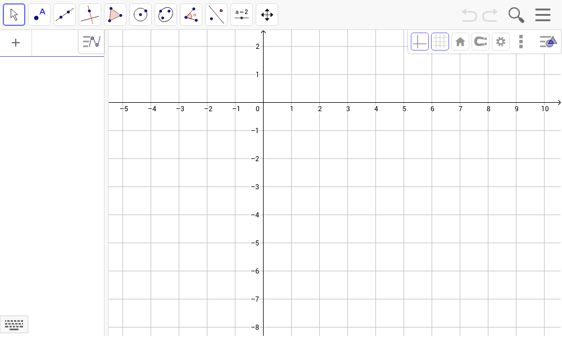Open the main hamburger menu
562x337 pixels.
point(543,15)
